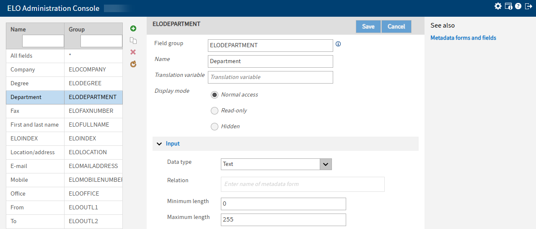Select Read-only display mode
This screenshot has width=536, height=229.
click(x=215, y=111)
